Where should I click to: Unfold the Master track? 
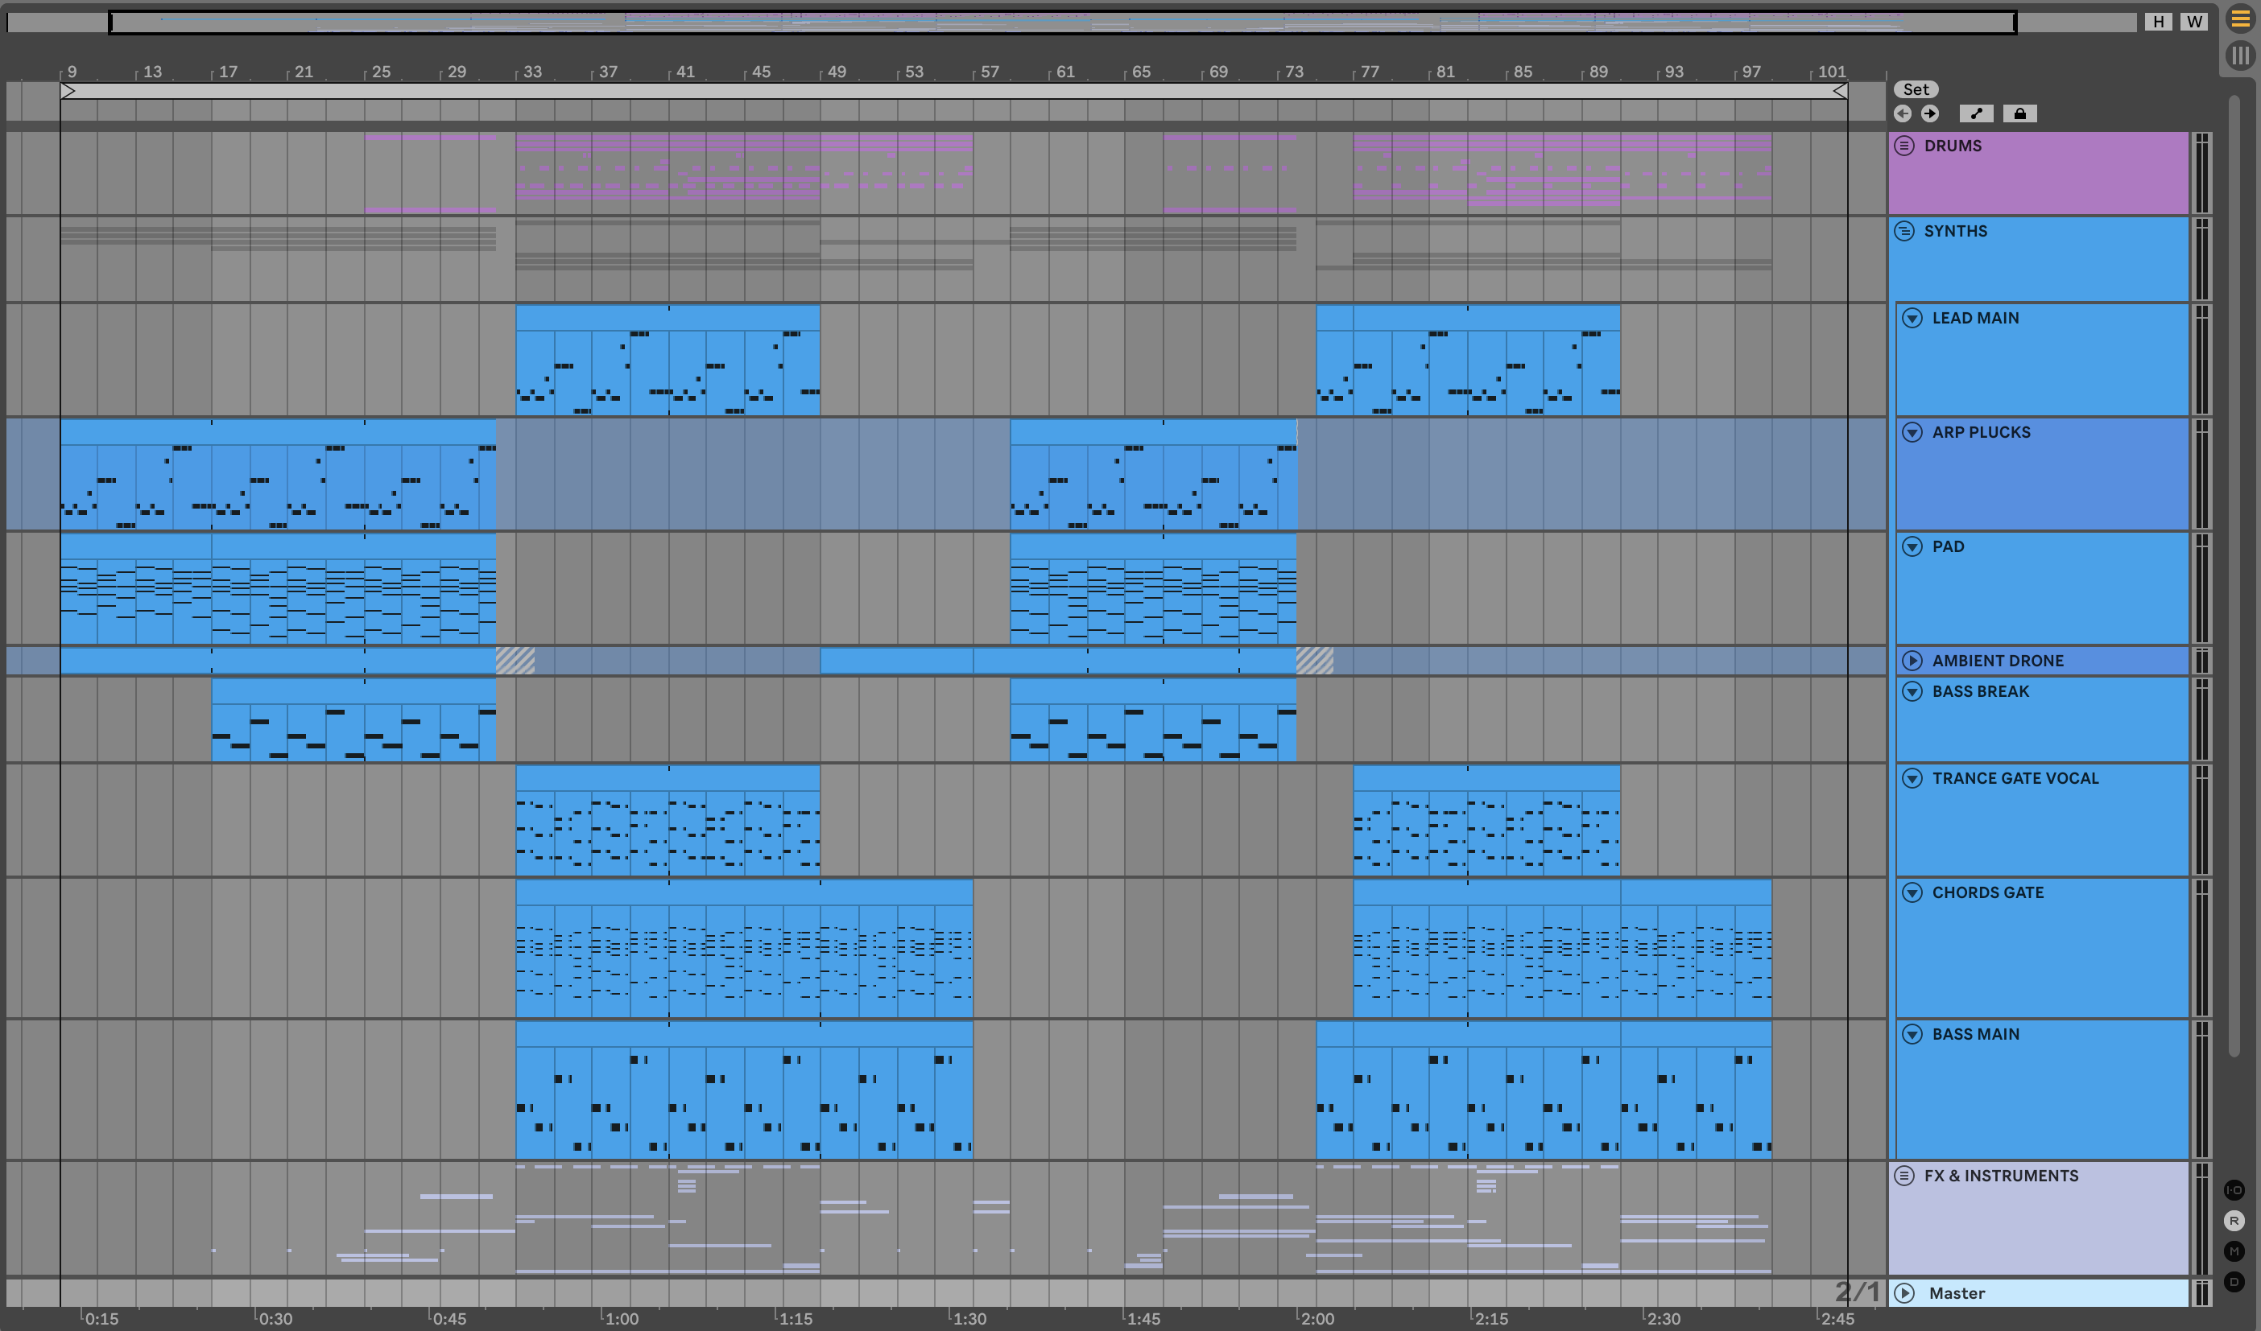[1904, 1292]
